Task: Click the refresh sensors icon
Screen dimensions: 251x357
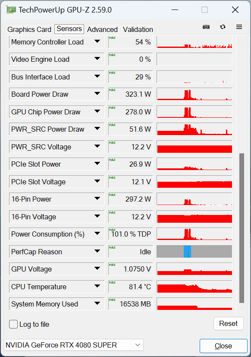Action: coord(223,27)
